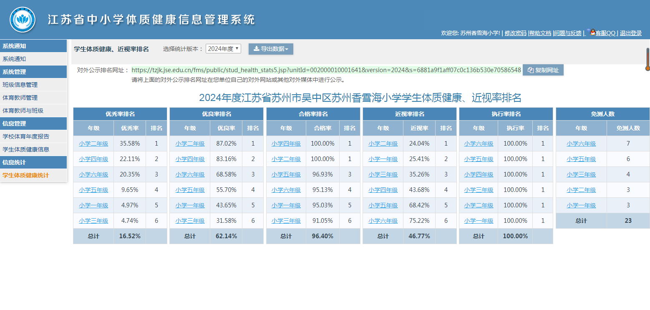Click the page title 2024年度江苏省苏州市吴中区 heading

(x=360, y=98)
